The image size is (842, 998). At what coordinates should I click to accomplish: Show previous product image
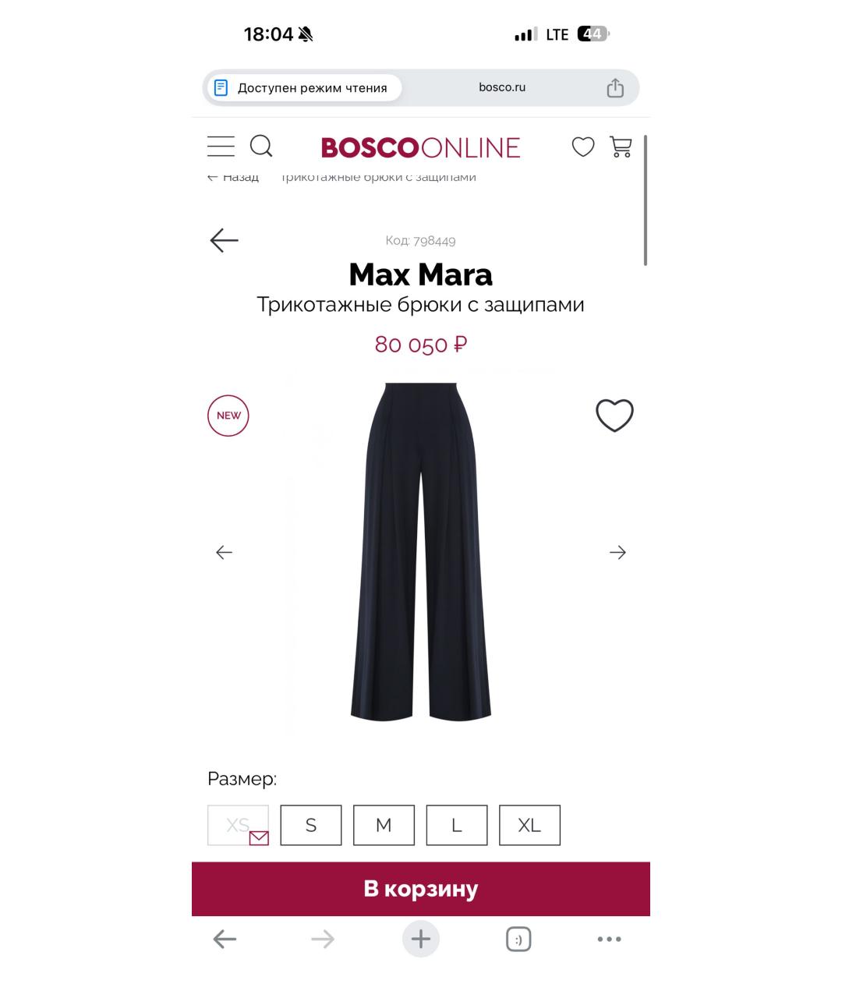click(224, 552)
